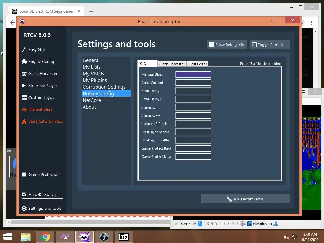Viewport: 324px width, 243px height.
Task: Open Chrome three-dot menu
Action: [x=311, y=22]
